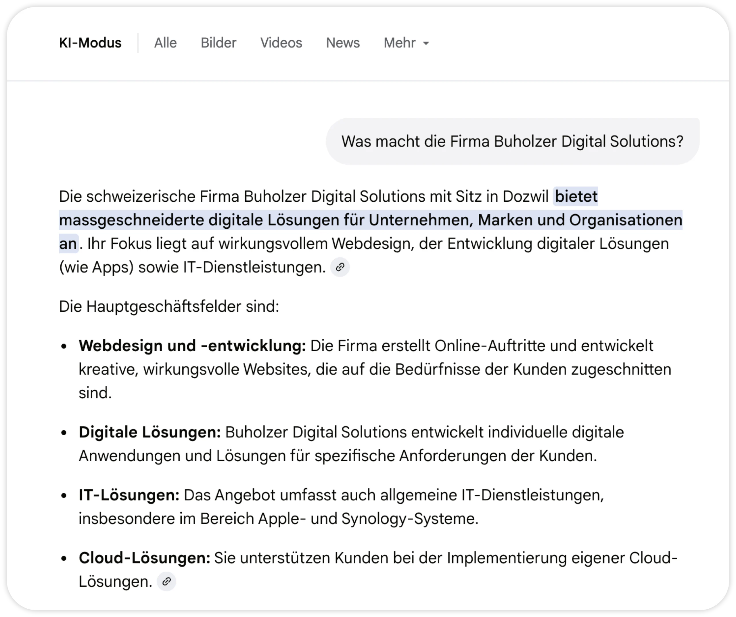Click the text 'Synology-Systeme' in the IT bullet
Image resolution: width=736 pixels, height=617 pixels.
(409, 518)
